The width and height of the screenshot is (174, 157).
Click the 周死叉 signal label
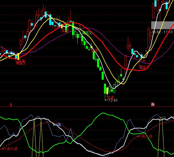87,33
